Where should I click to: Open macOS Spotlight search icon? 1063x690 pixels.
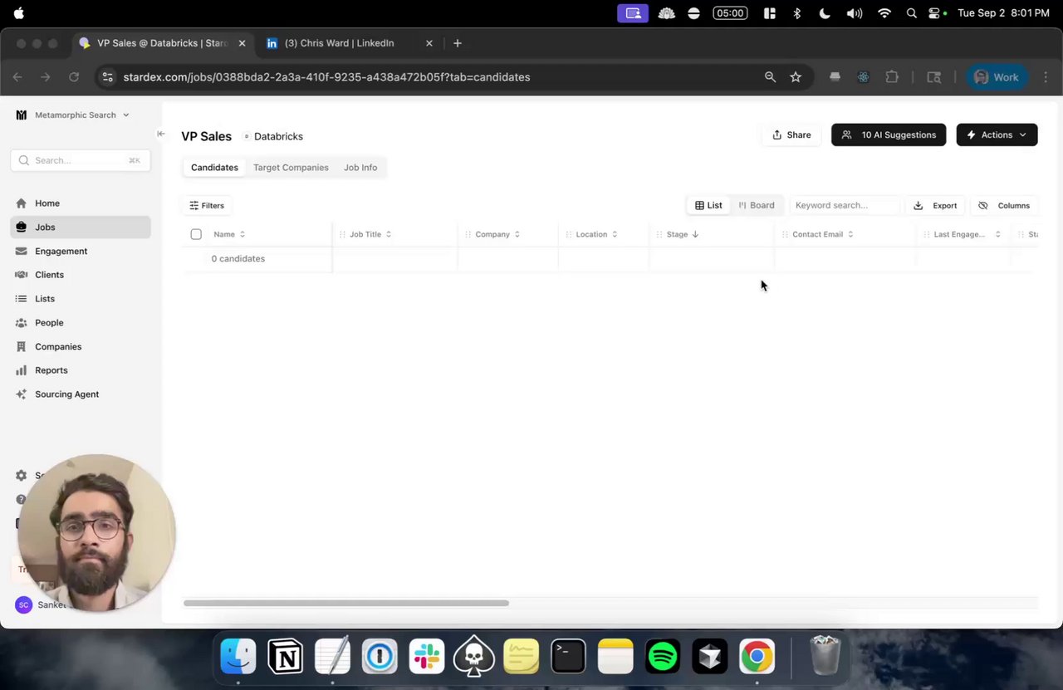point(912,13)
